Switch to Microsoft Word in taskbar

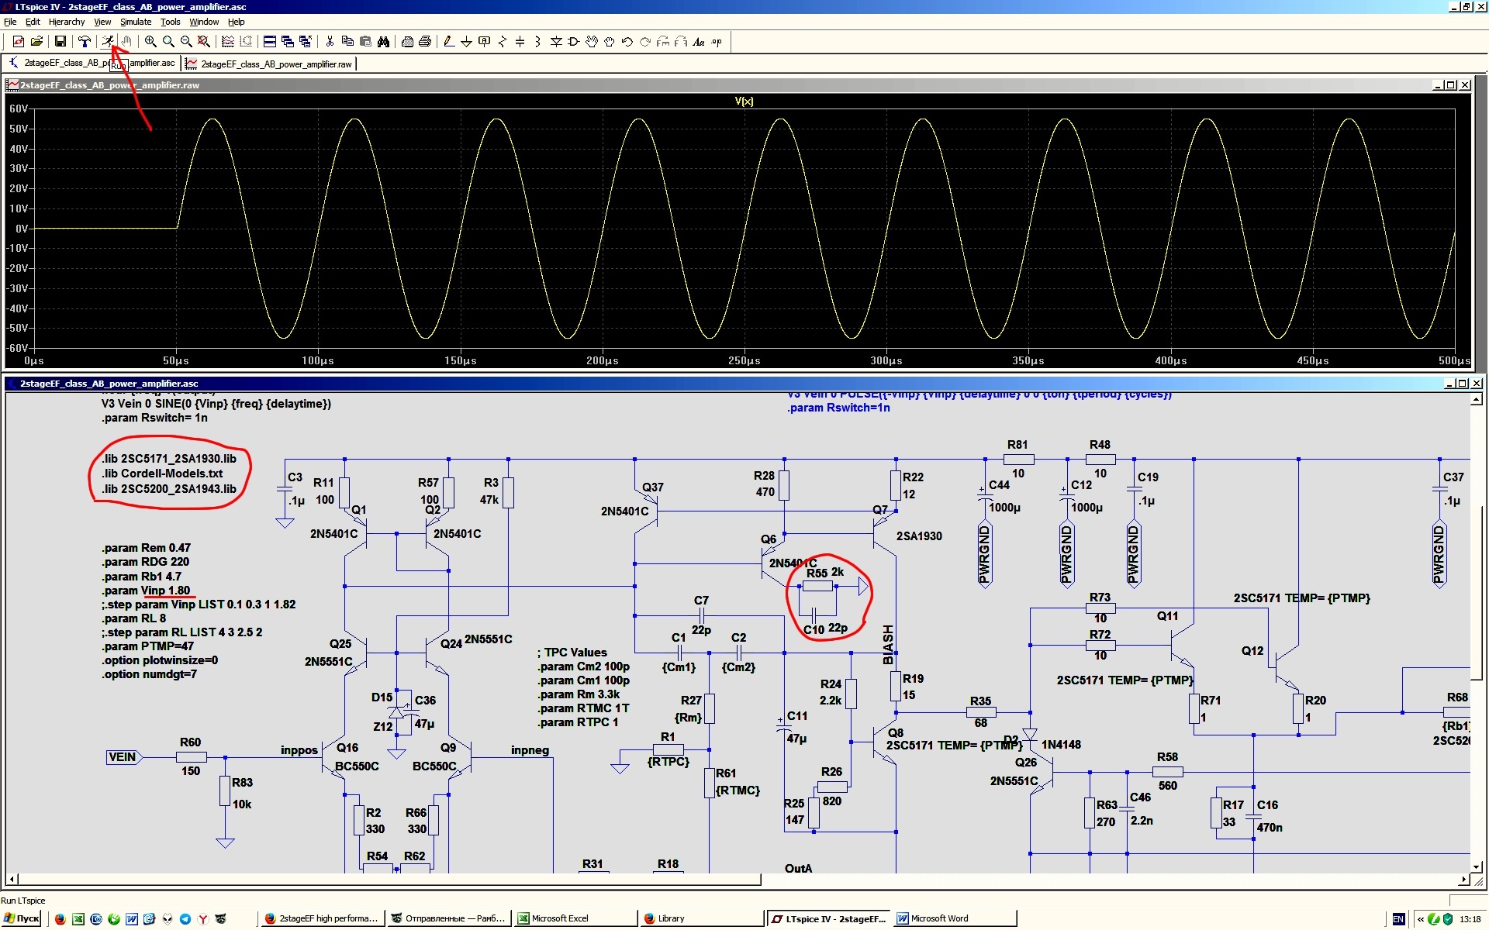(x=953, y=918)
